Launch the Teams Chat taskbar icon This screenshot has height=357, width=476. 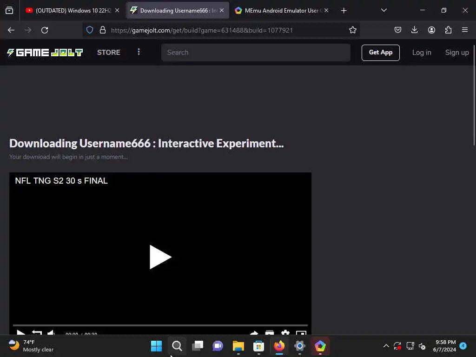(218, 346)
